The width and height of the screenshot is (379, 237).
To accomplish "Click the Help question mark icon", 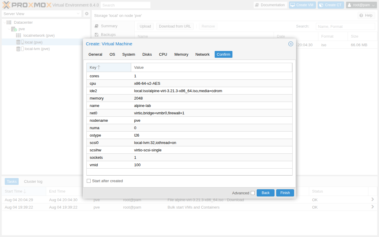I will click(361, 15).
